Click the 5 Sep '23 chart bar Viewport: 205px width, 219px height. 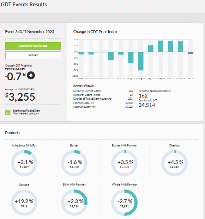pyautogui.click(x=151, y=49)
